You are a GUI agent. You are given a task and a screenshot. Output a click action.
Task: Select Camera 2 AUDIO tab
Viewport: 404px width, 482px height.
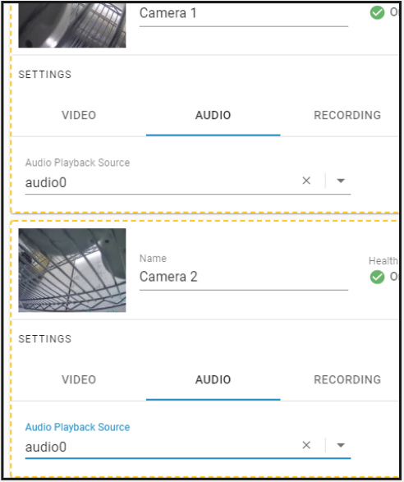point(213,379)
